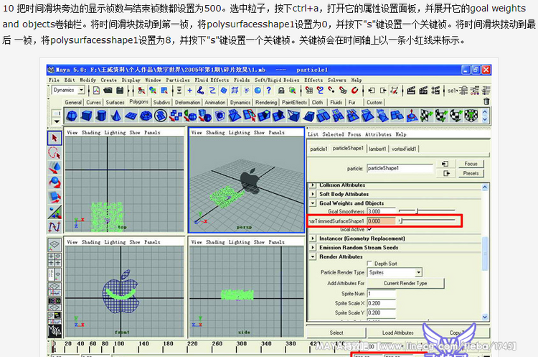This screenshot has width=538, height=357.
Task: Click the Presets button
Action: click(471, 173)
